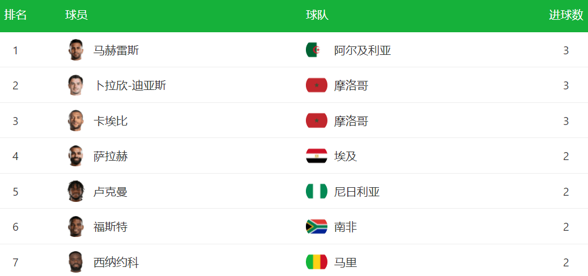This screenshot has width=588, height=276.
Task: Open player 卜拉欣-迪亚斯 name link
Action: (130, 85)
